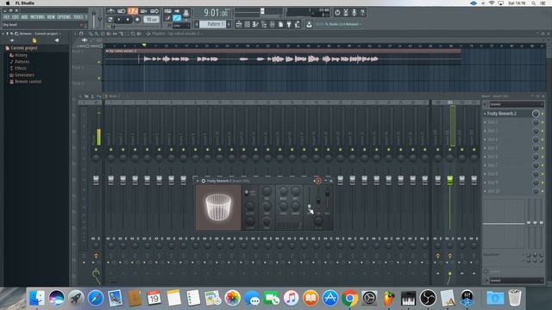Click the download/save icon in toolbar

click(309, 24)
